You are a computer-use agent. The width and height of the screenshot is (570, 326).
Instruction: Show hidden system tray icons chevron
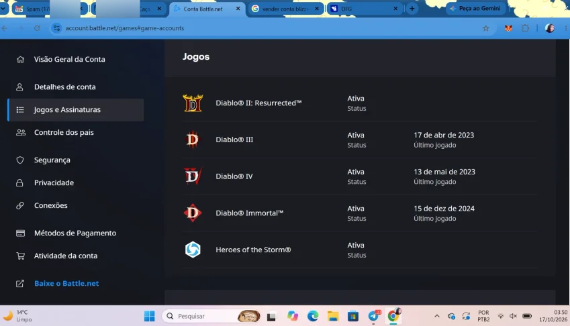[436, 316]
